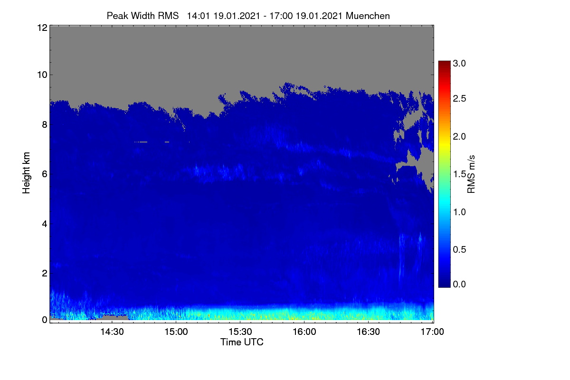Click the height axis label 8
Image resolution: width=570 pixels, height=380 pixels.
pos(44,124)
